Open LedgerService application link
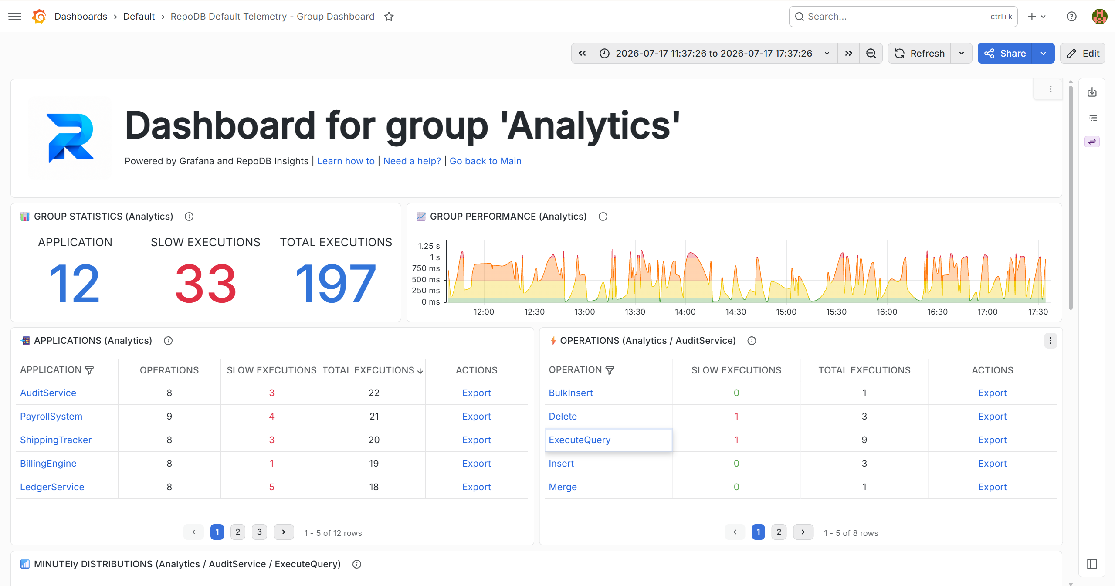 pos(52,487)
